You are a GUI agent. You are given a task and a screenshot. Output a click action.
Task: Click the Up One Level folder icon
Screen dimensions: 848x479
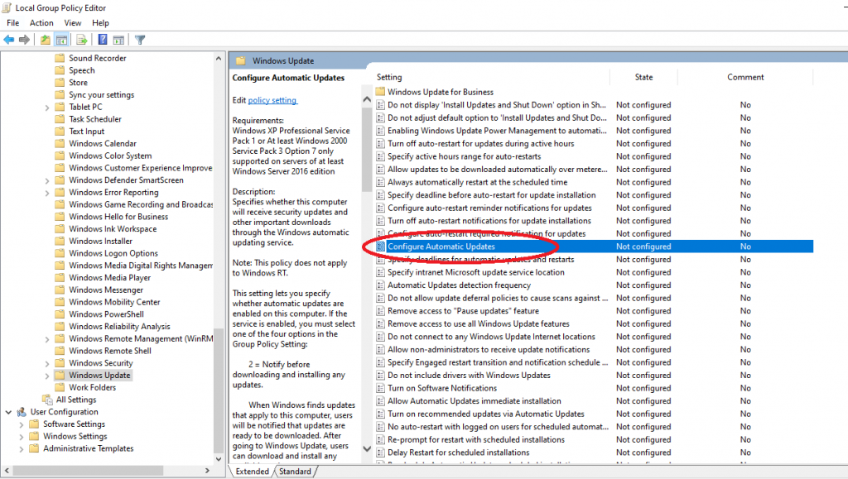46,40
